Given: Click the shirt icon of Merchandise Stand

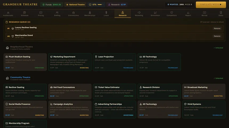Looking at the screenshot, I should (13, 36).
